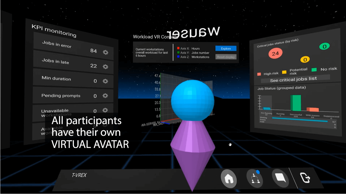Select the red High risk 24 bubble
Image resolution: width=346 pixels, height=194 pixels.
[275, 54]
